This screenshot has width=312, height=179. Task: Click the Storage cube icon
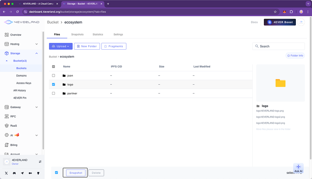7,53
